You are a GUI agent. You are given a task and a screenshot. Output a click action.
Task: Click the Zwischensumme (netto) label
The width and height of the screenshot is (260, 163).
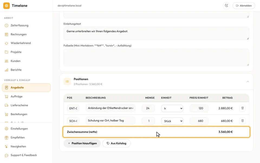(x=82, y=132)
